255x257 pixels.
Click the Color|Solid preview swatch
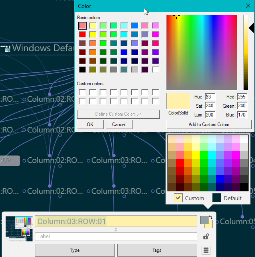[x=178, y=101]
